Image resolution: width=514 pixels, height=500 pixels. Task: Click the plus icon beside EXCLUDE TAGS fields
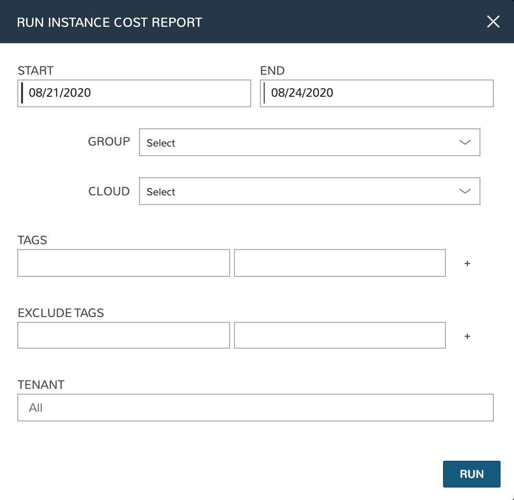click(x=467, y=336)
